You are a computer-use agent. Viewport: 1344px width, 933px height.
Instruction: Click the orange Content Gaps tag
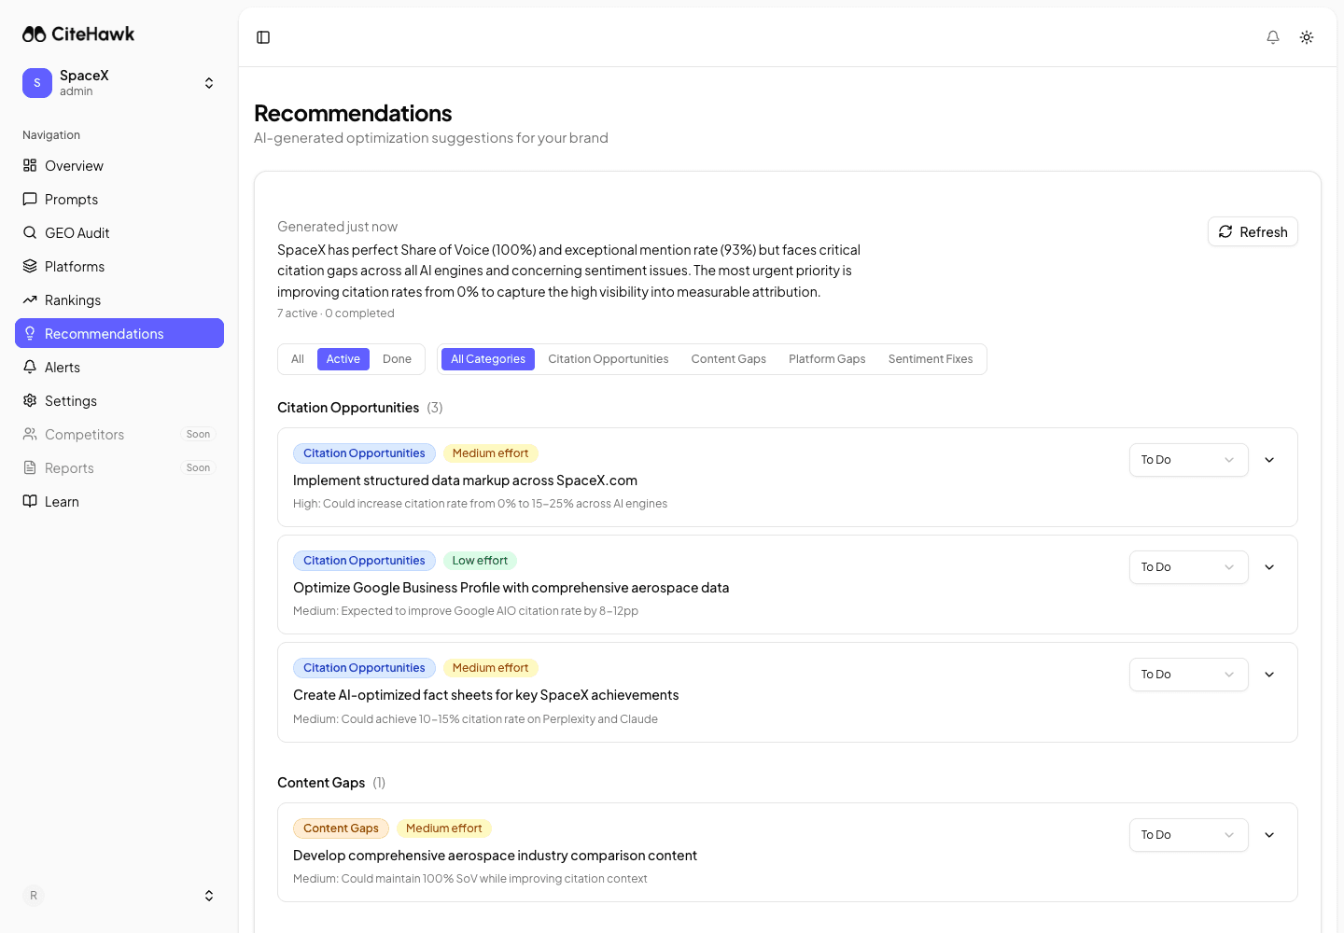(341, 829)
